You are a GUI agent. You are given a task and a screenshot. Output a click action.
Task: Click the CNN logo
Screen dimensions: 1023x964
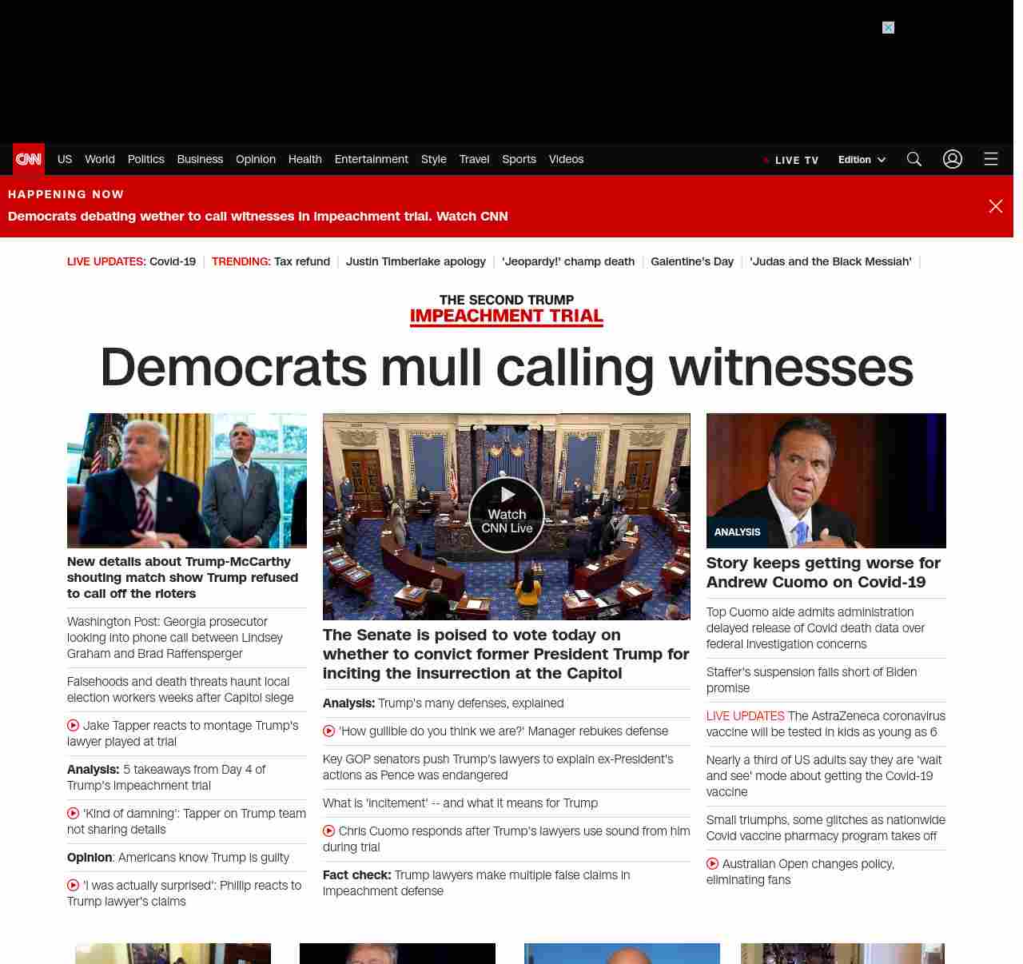[x=29, y=159]
